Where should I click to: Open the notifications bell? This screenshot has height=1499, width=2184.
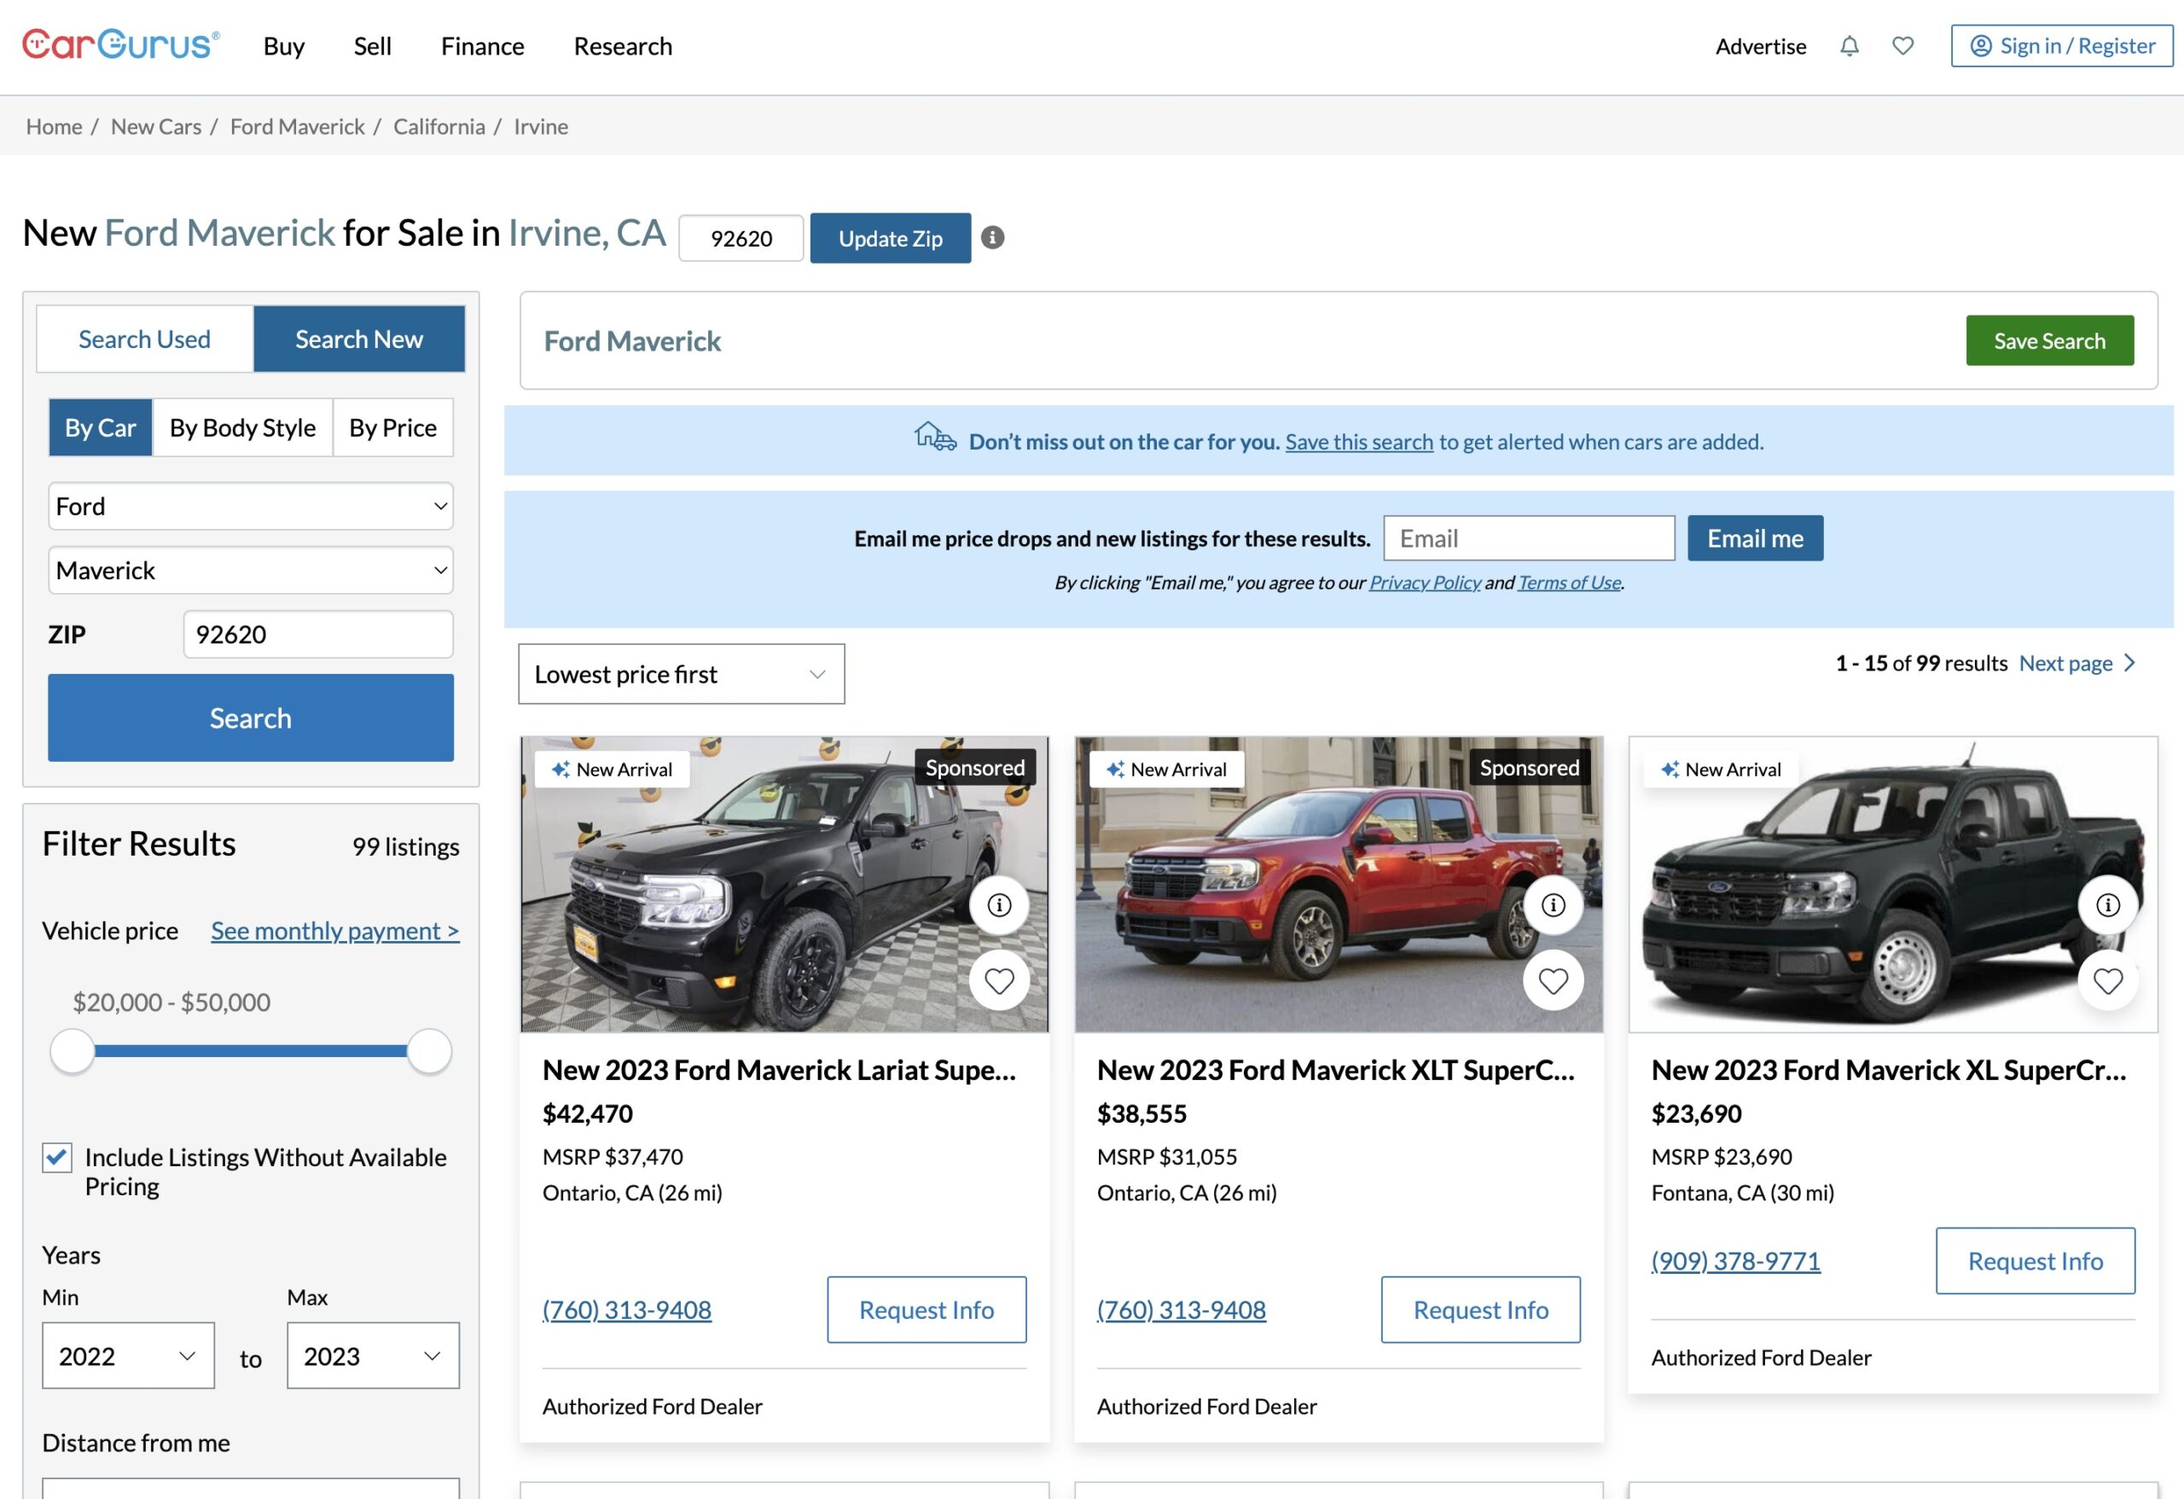click(x=1850, y=45)
